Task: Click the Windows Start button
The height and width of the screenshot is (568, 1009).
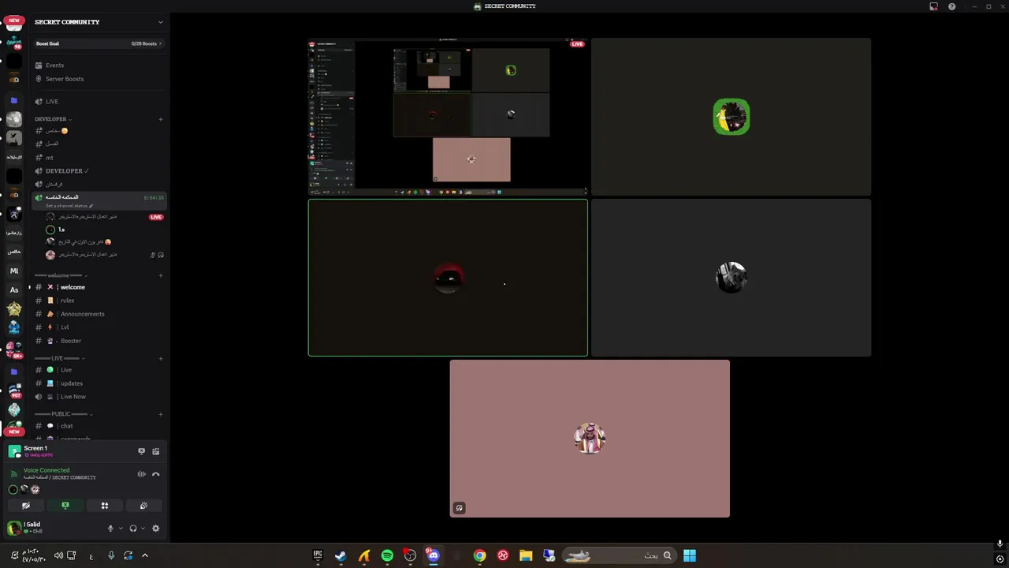Action: [x=690, y=555]
